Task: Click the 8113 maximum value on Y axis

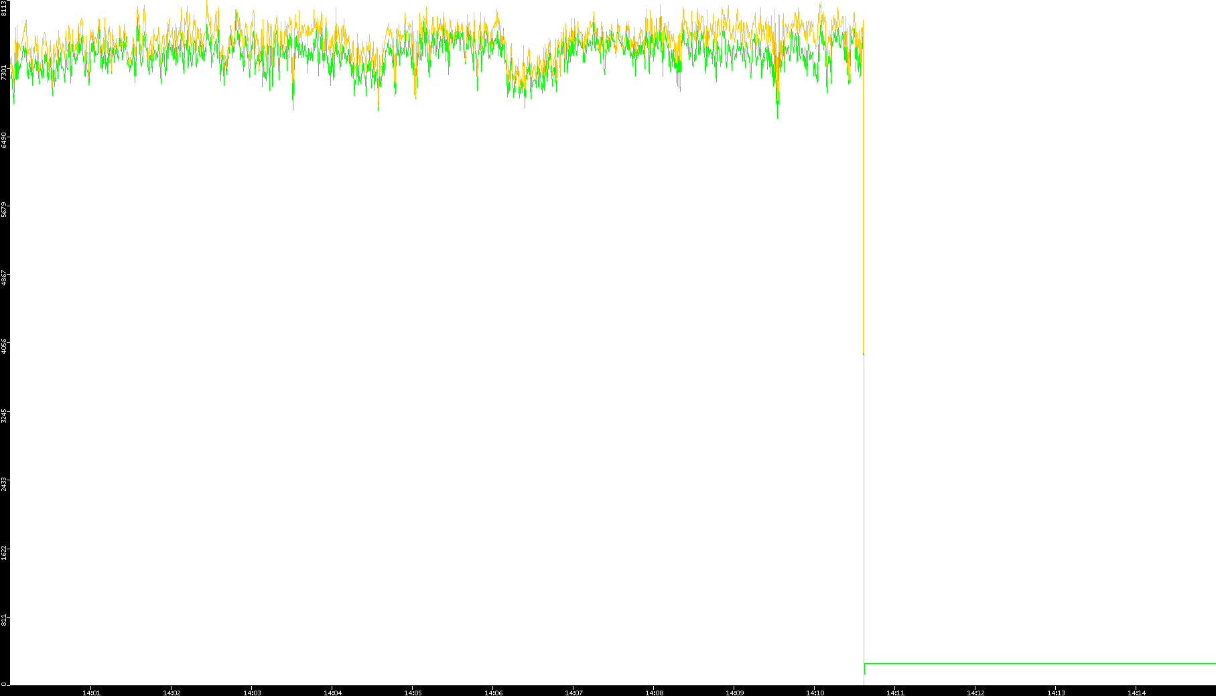Action: tap(4, 8)
